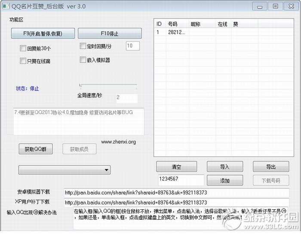The width and height of the screenshot is (301, 235).
Task: Click the 安卓模拟器下载 URL field
Action: pyautogui.click(x=176, y=193)
